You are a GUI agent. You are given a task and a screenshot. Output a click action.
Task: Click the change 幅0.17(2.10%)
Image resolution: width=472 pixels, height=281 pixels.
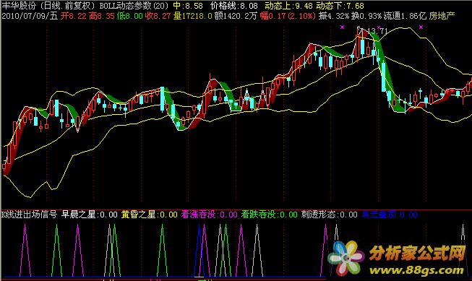point(288,16)
